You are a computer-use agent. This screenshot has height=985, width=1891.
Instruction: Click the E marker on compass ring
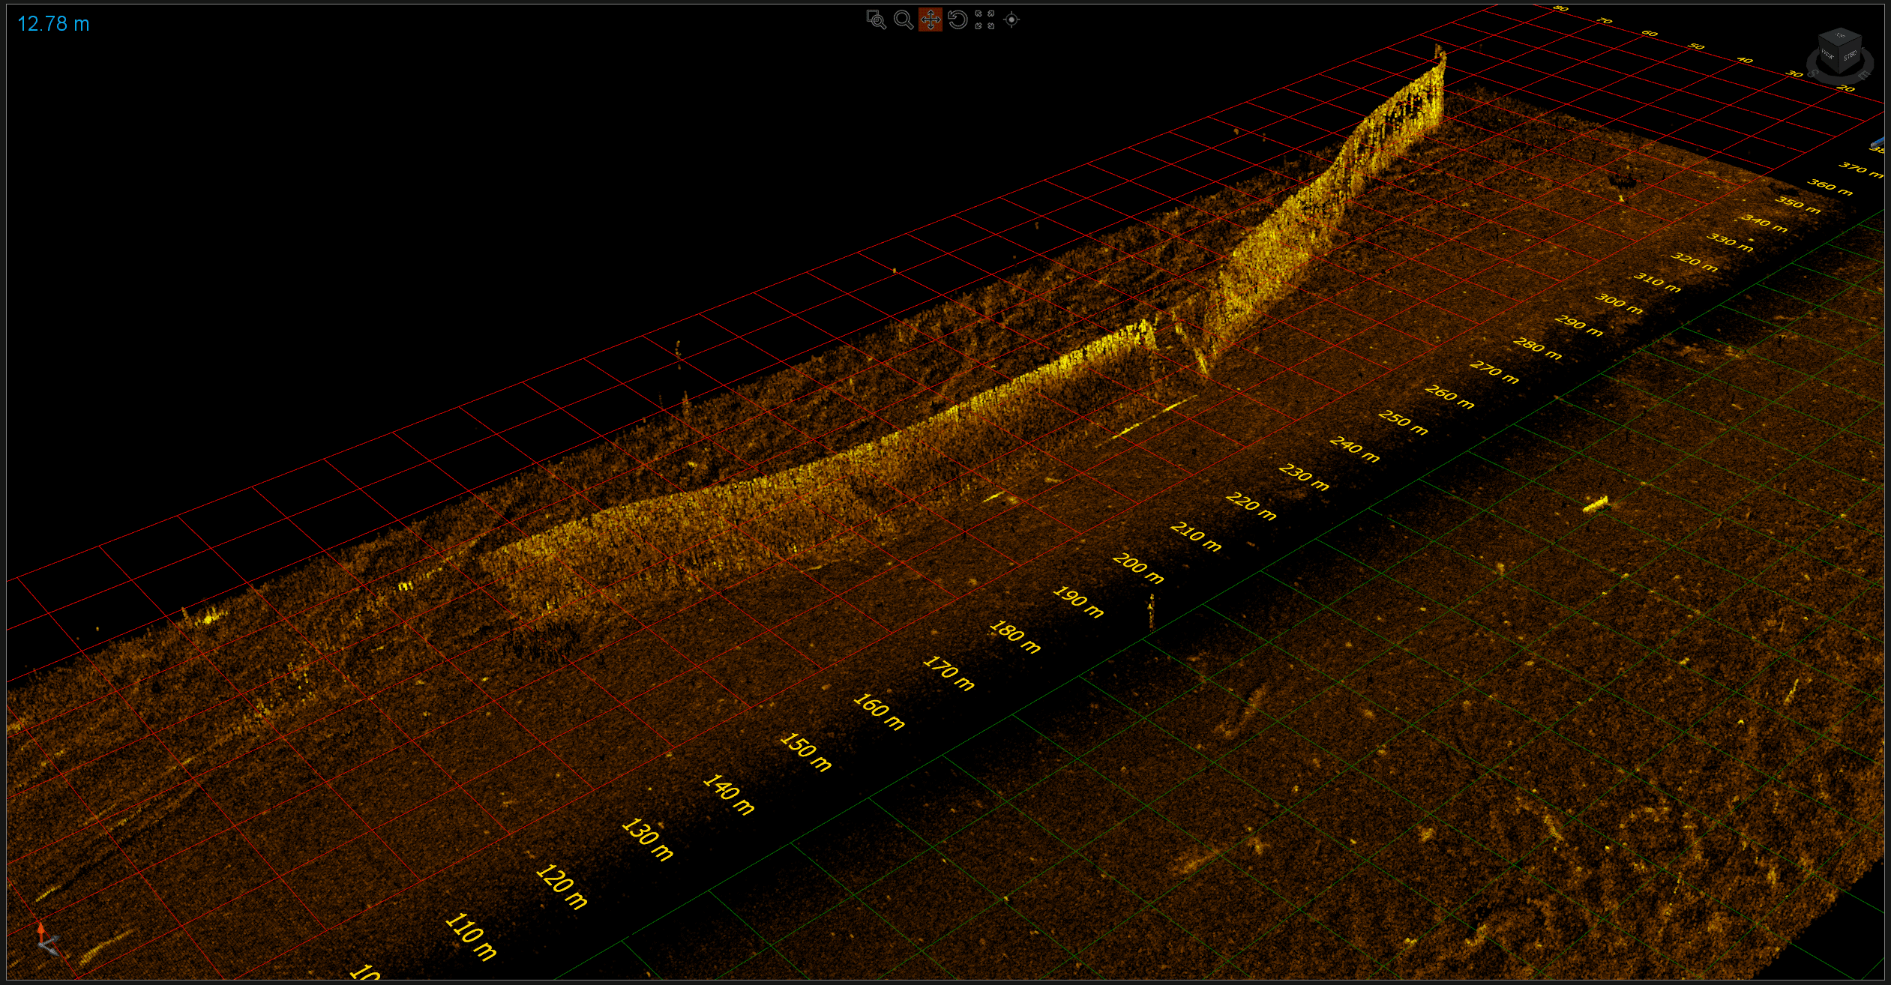[x=1864, y=75]
